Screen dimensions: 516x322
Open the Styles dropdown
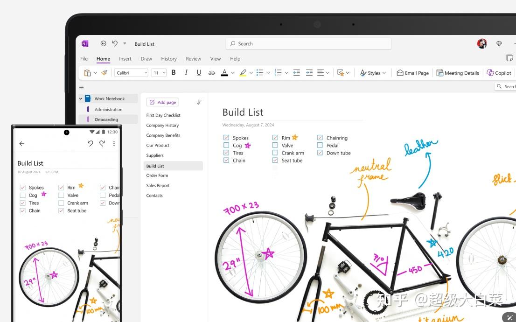(x=373, y=73)
